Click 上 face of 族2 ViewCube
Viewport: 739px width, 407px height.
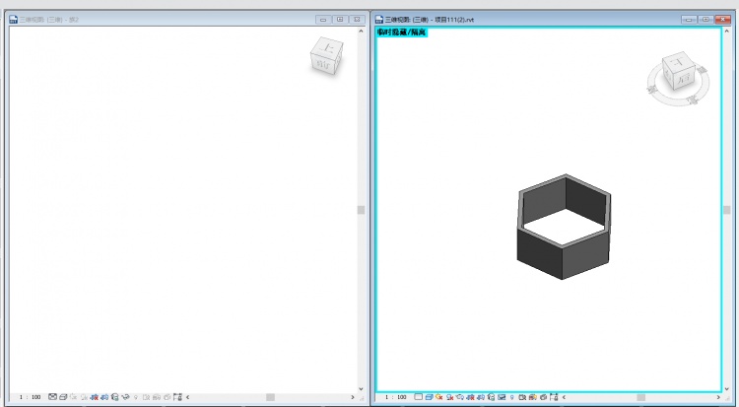click(x=328, y=47)
